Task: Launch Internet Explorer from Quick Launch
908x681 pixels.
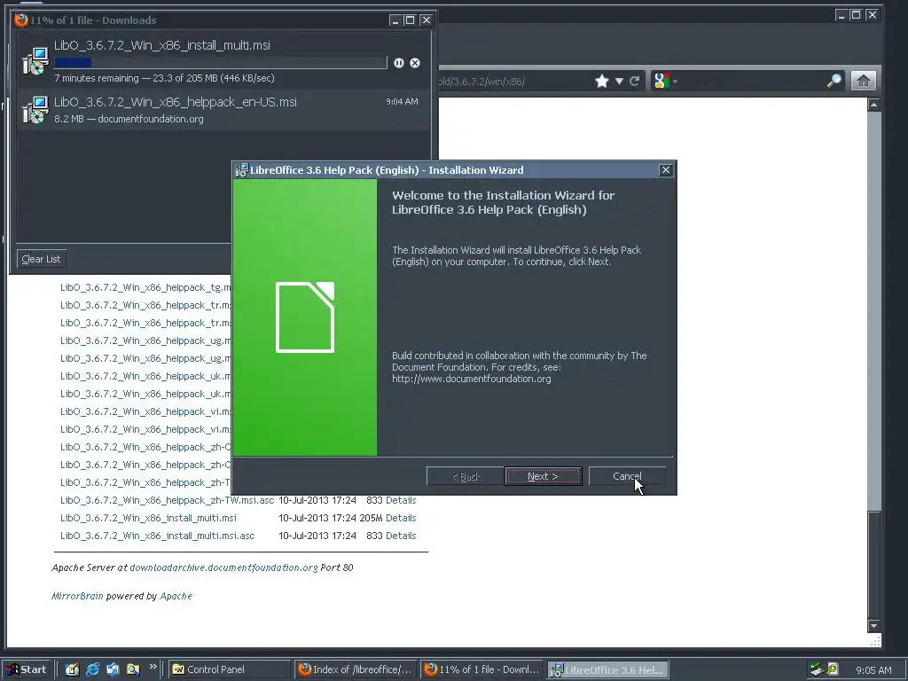Action: (x=92, y=669)
